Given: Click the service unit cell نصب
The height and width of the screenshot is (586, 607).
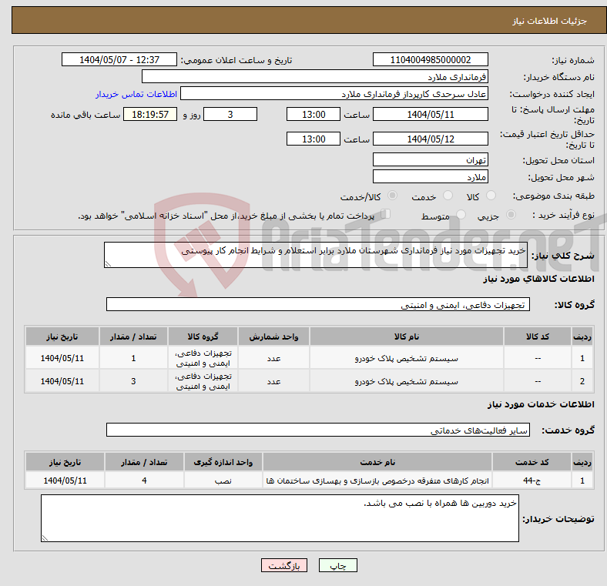Looking at the screenshot, I should [x=223, y=481].
